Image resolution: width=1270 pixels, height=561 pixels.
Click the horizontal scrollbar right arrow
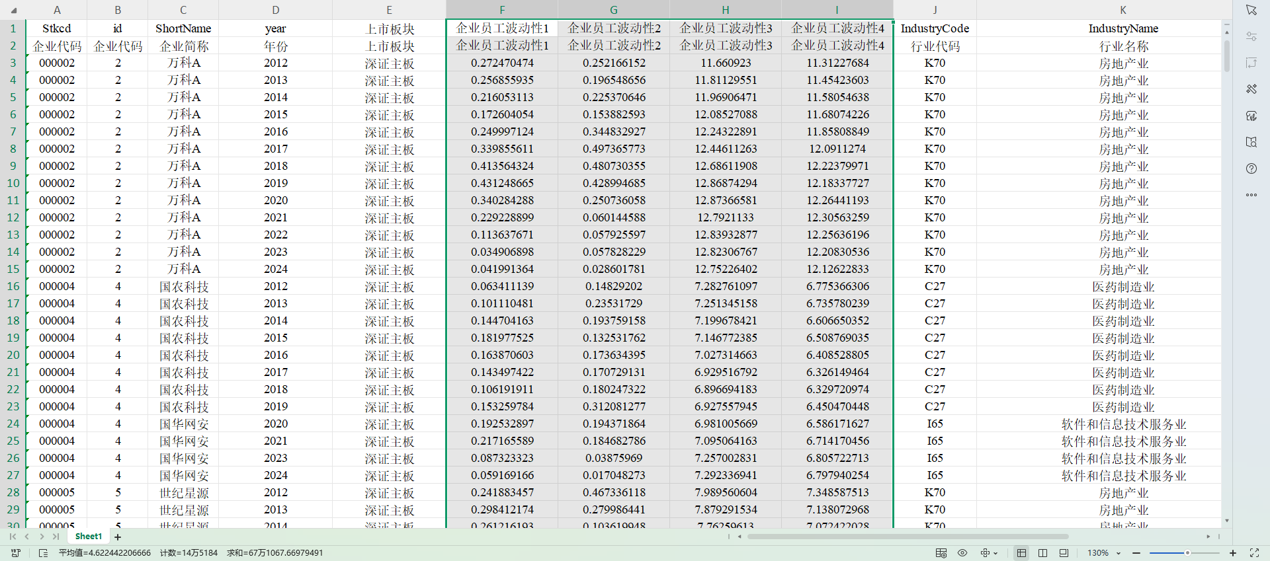click(x=1208, y=537)
